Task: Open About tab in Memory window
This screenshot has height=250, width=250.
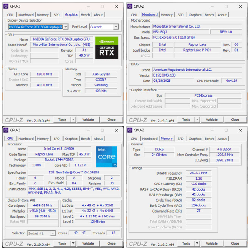Action: [222, 139]
